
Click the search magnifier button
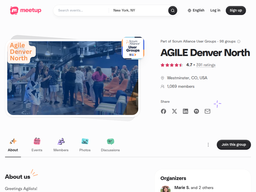click(172, 10)
